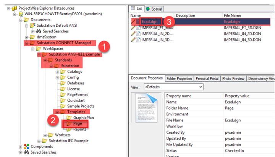This screenshot has height=157, width=275.
Task: Click the Catalogs folder icon
Action: (x=63, y=71)
